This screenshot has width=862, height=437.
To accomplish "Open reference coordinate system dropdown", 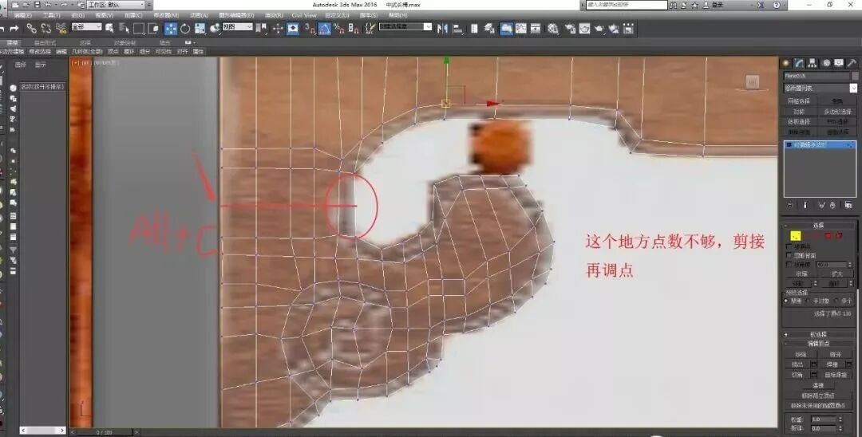I will pos(238,26).
